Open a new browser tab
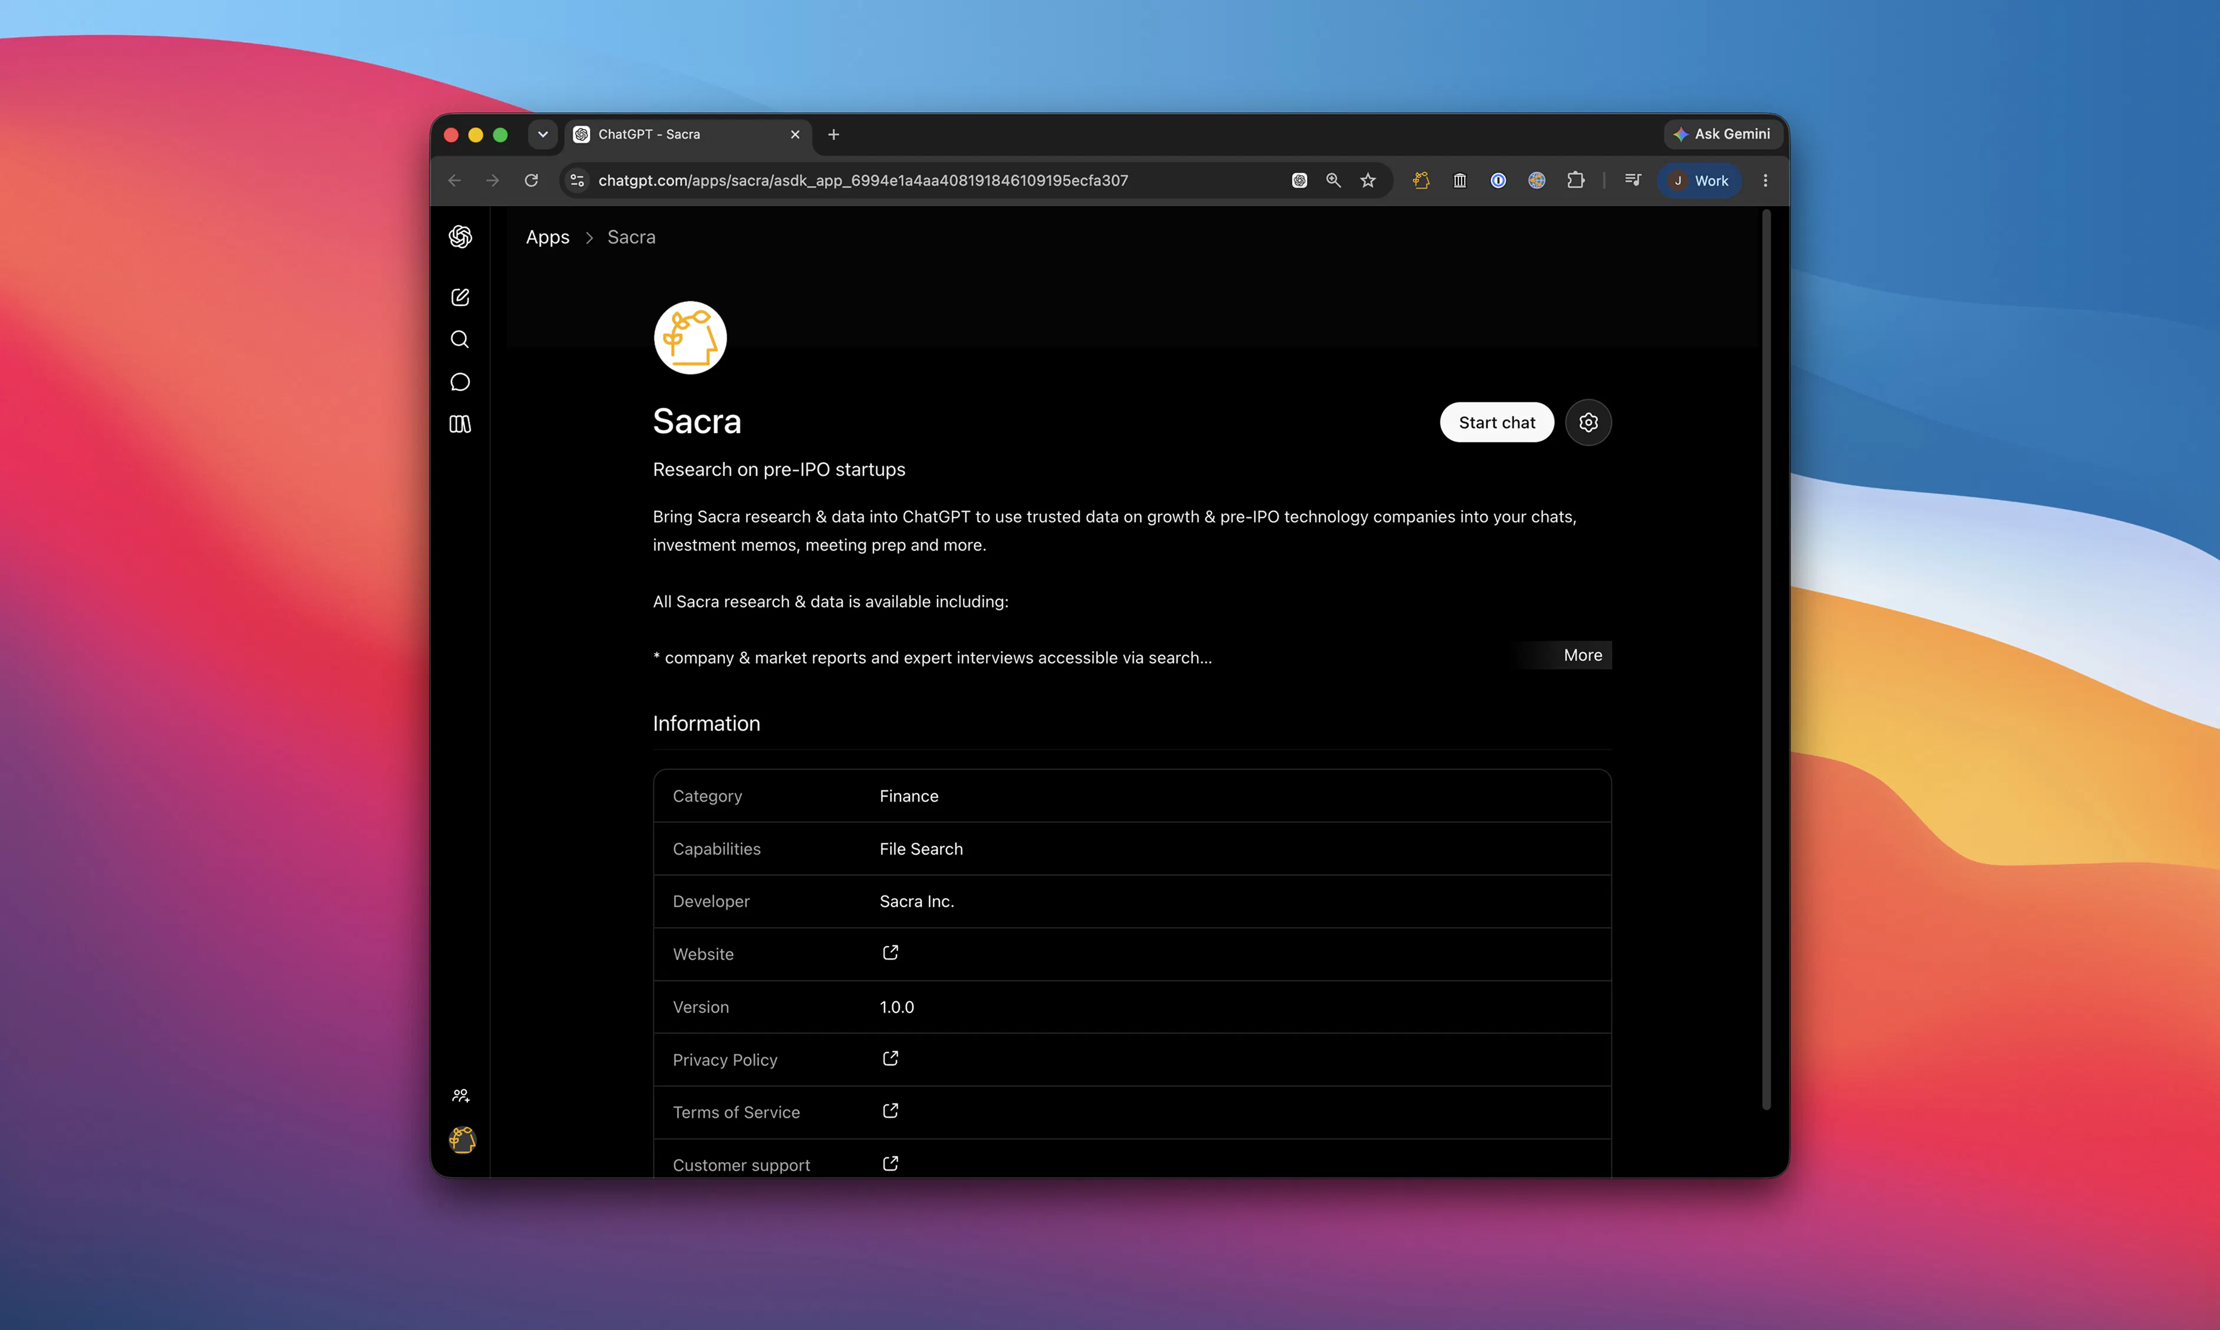Viewport: 2220px width, 1330px height. tap(833, 134)
